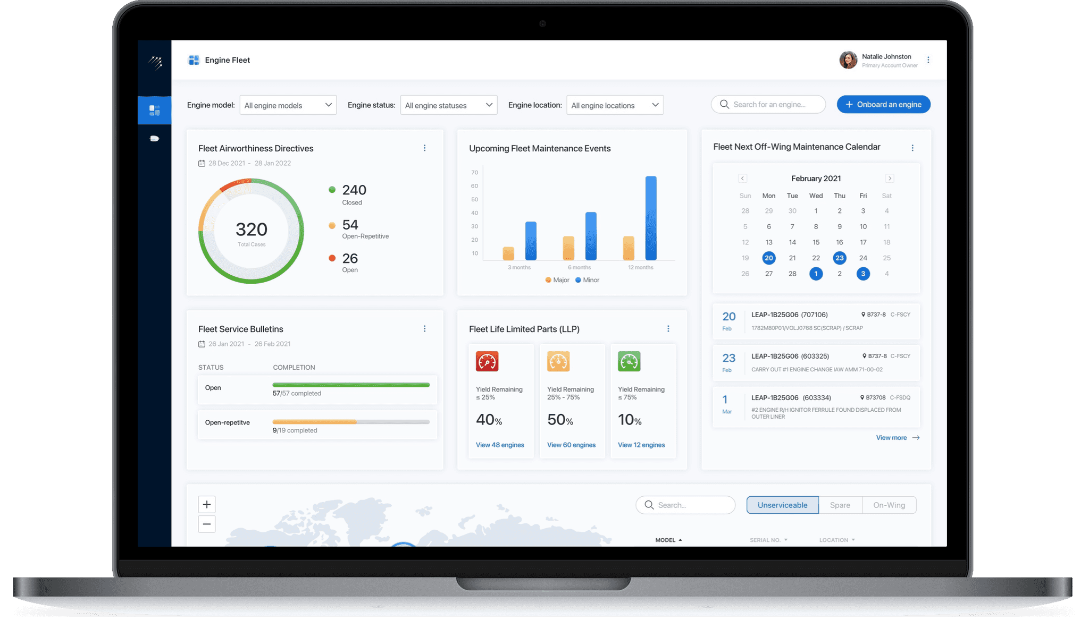Click the orange gauge icon for 25%-75% yield

point(558,361)
